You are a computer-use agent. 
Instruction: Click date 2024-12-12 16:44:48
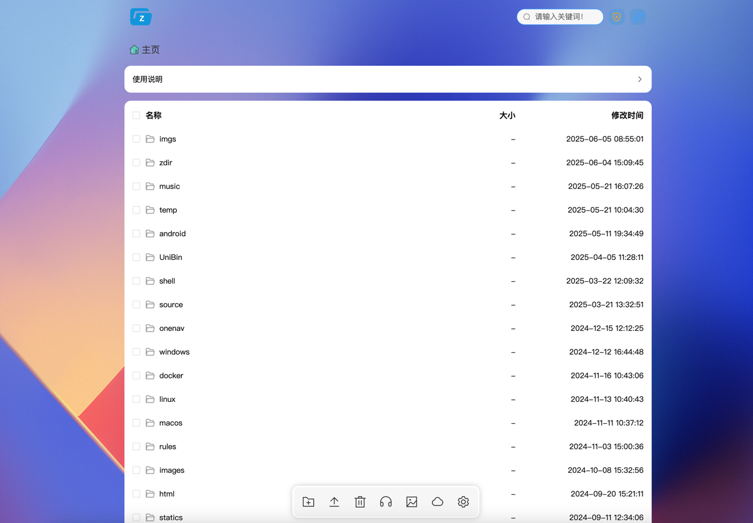click(x=606, y=352)
